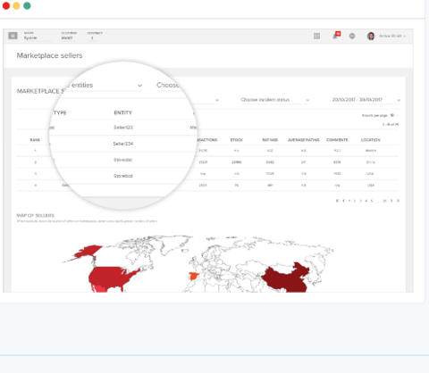Open notifications bell with red badge

pos(336,36)
